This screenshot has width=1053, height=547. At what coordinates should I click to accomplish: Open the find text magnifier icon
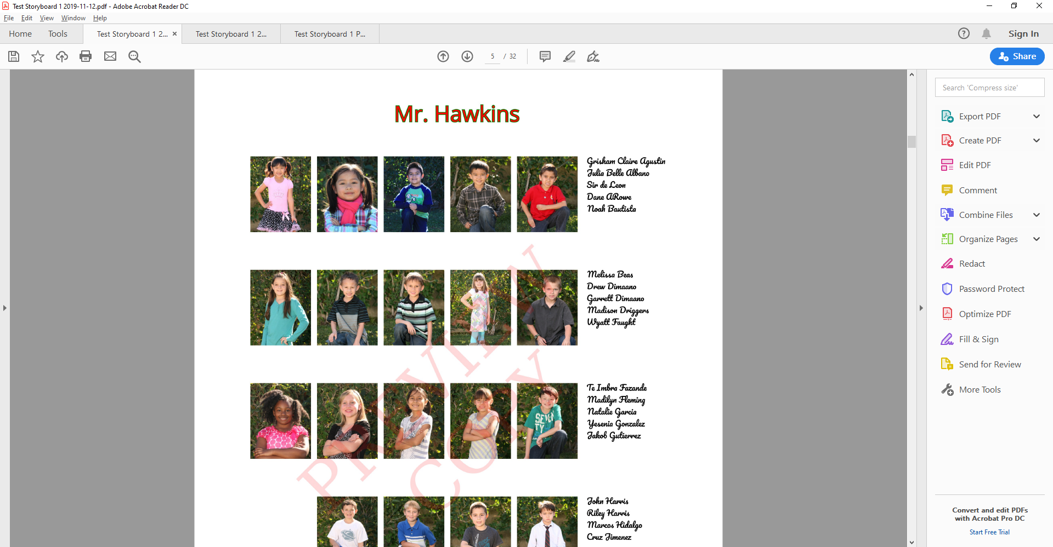point(134,56)
